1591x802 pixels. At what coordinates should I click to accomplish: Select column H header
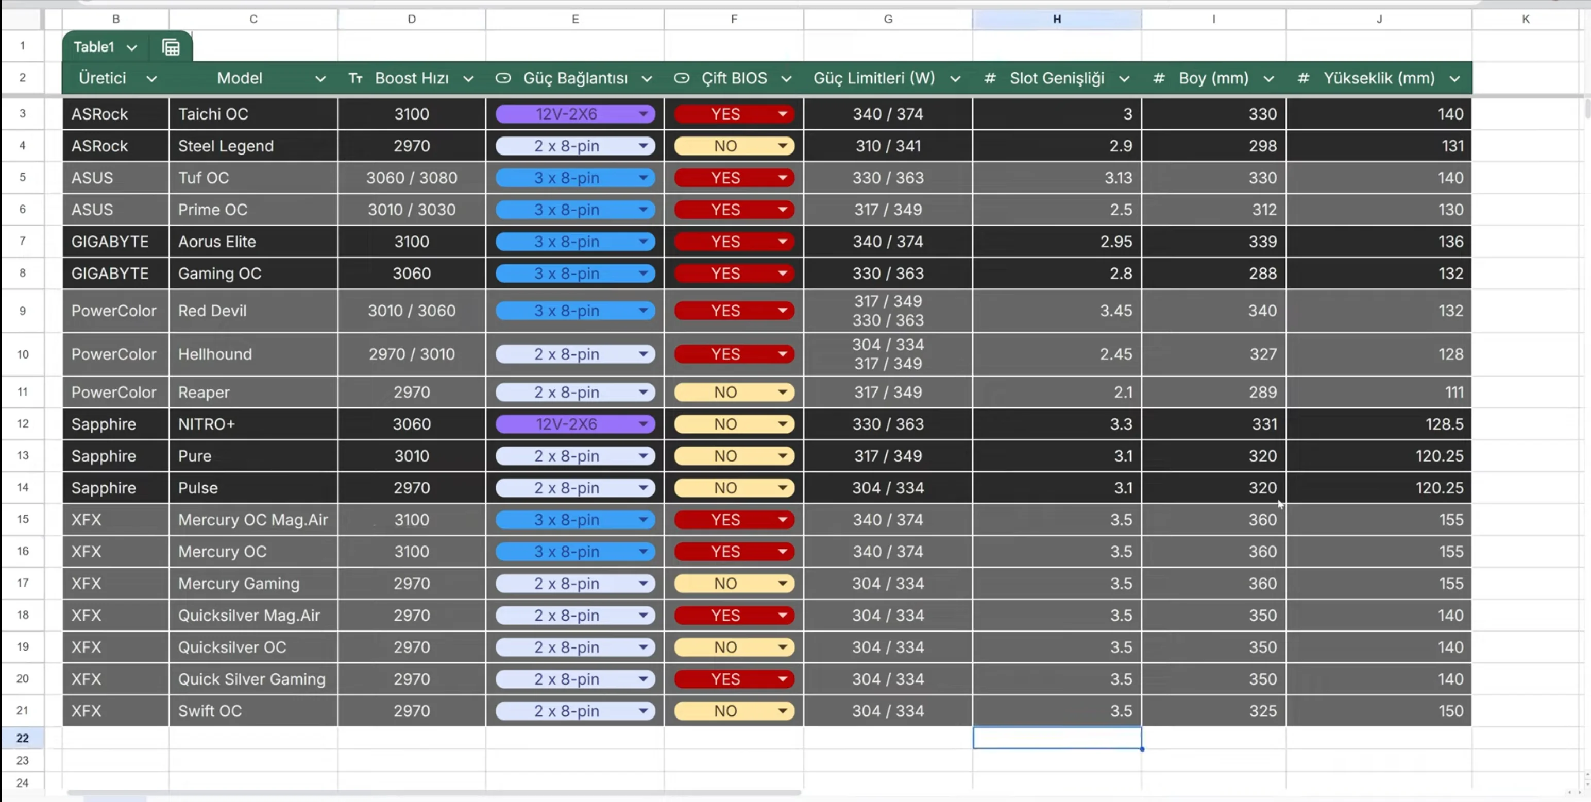[1057, 19]
